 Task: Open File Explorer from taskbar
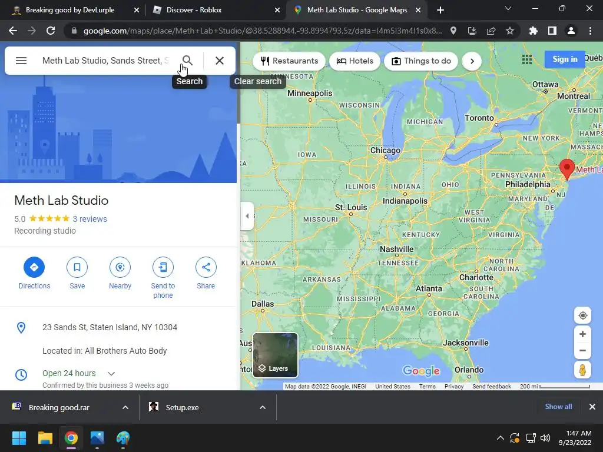click(x=45, y=438)
